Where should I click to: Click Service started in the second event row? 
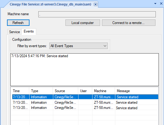coord(127,102)
